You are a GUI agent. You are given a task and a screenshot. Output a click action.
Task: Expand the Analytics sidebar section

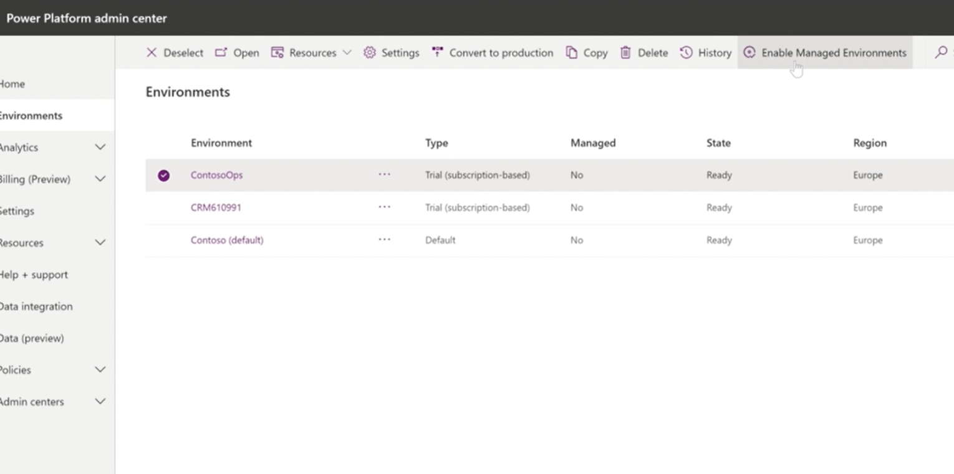click(x=100, y=147)
